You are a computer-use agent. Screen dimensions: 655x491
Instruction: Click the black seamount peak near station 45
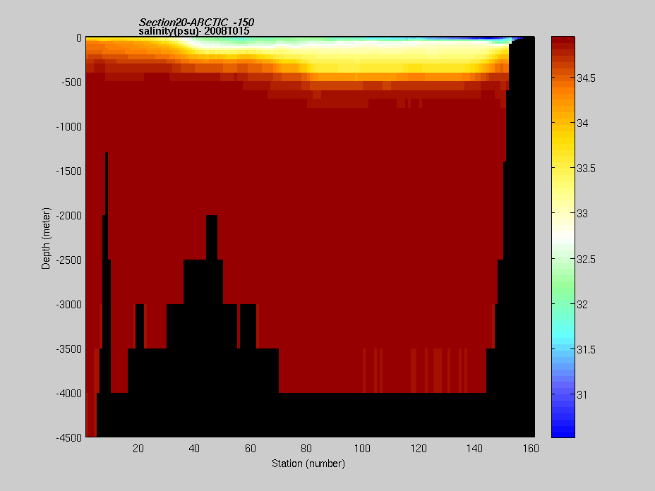click(212, 237)
